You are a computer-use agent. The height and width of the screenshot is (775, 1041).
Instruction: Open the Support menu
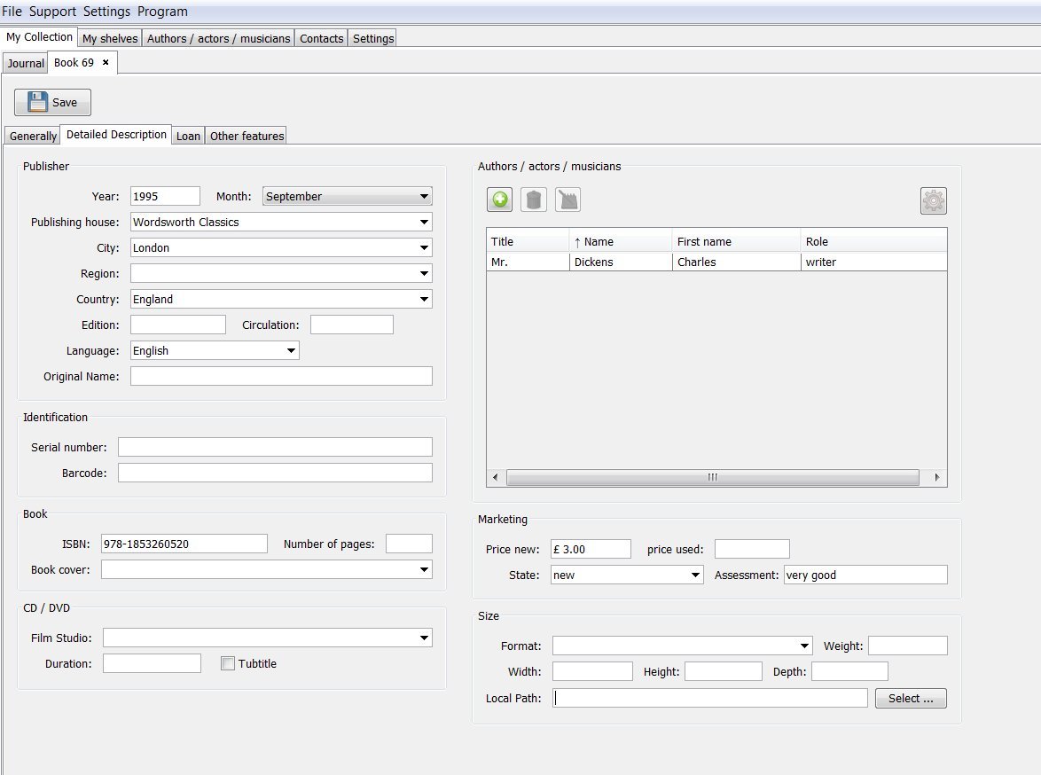pyautogui.click(x=52, y=12)
